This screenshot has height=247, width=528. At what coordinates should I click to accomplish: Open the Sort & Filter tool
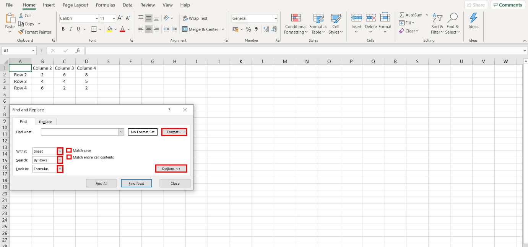point(437,24)
